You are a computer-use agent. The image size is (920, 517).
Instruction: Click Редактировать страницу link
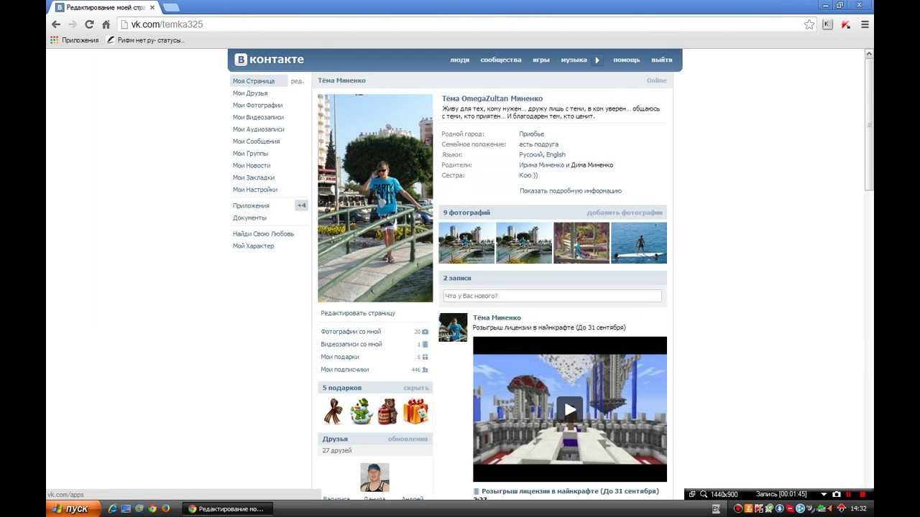pyautogui.click(x=358, y=313)
